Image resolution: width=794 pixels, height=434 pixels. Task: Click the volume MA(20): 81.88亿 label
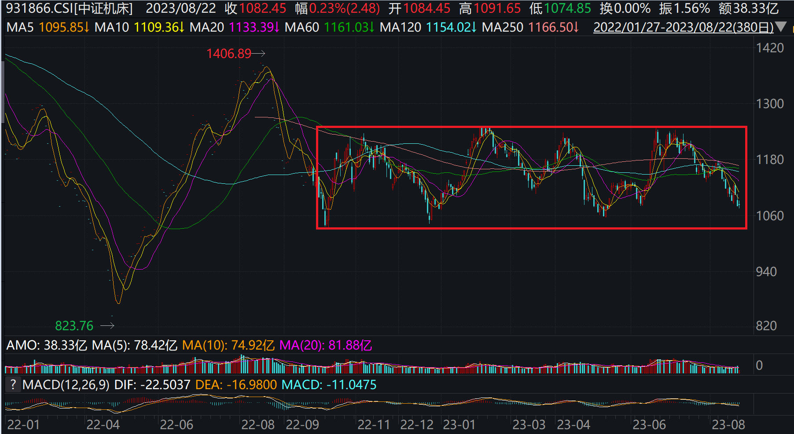point(326,345)
